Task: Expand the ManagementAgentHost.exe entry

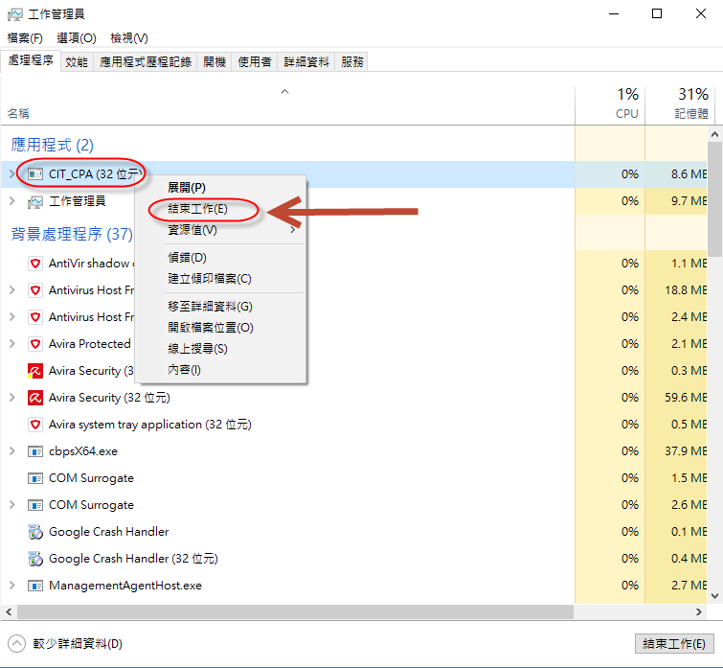Action: pyautogui.click(x=11, y=586)
